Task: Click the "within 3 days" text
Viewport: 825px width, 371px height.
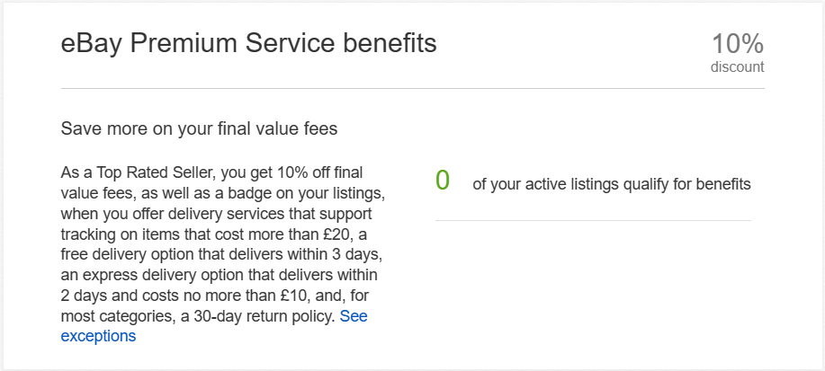Action: pyautogui.click(x=342, y=254)
